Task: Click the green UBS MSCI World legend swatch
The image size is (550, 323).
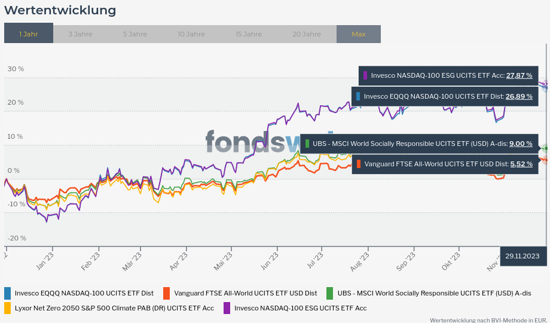Action: coord(330,293)
